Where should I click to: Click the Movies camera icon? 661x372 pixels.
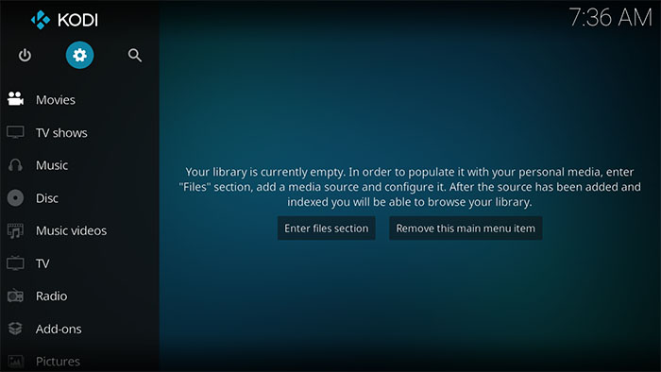(16, 99)
